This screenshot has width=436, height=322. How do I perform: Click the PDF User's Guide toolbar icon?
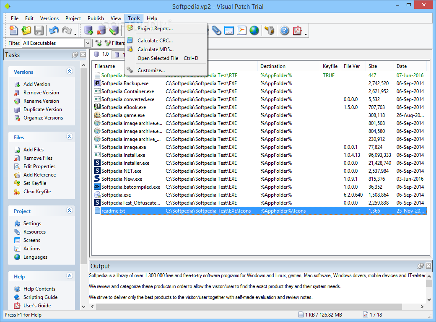point(297,30)
